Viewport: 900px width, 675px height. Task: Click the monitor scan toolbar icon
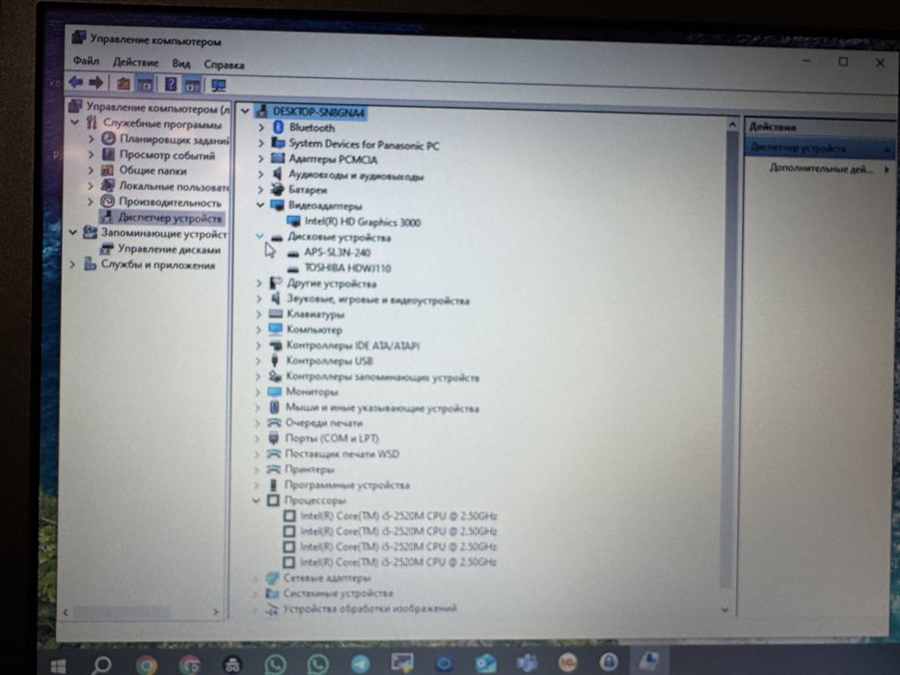(x=218, y=86)
